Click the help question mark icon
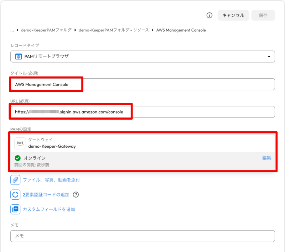The height and width of the screenshot is (252, 285). tap(76, 195)
